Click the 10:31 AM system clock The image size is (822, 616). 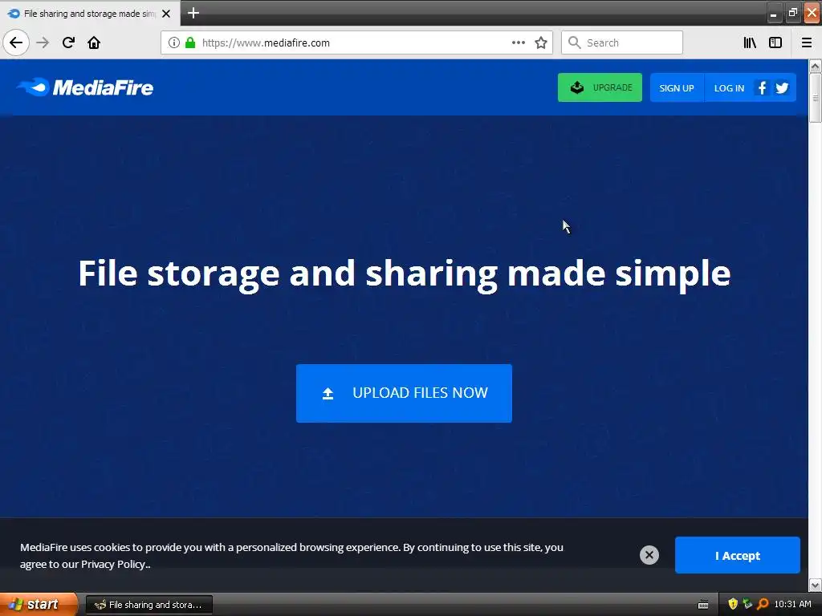[x=792, y=604]
